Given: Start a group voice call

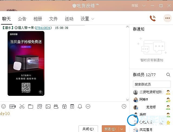Looking at the screenshot, I should coord(153,18).
